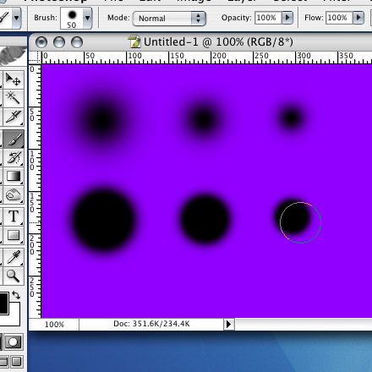Click the black foreground color swatch

pos(3,304)
